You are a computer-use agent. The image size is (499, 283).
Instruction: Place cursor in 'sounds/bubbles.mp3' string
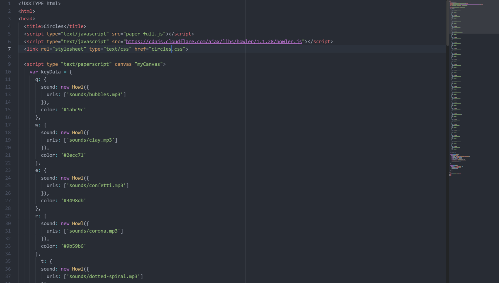(x=95, y=95)
